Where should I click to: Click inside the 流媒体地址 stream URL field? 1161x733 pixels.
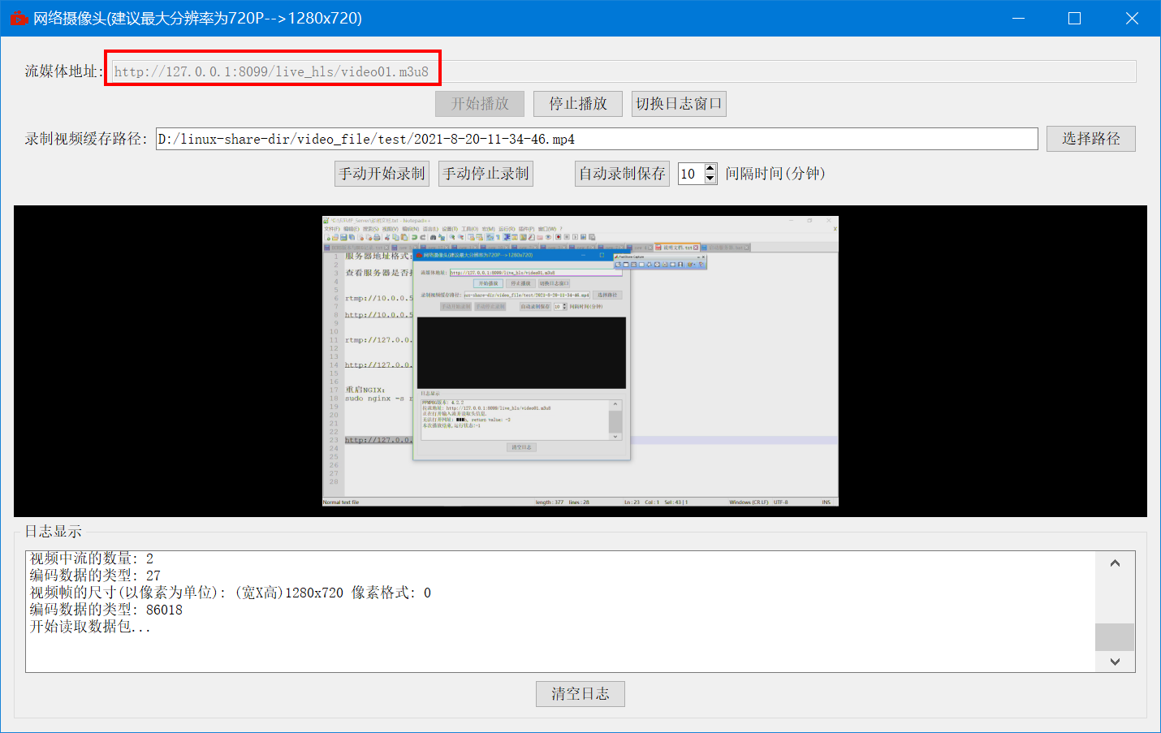pyautogui.click(x=272, y=71)
